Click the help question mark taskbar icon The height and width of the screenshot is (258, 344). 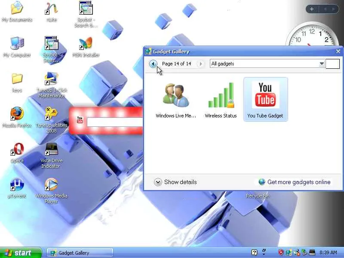click(x=254, y=252)
